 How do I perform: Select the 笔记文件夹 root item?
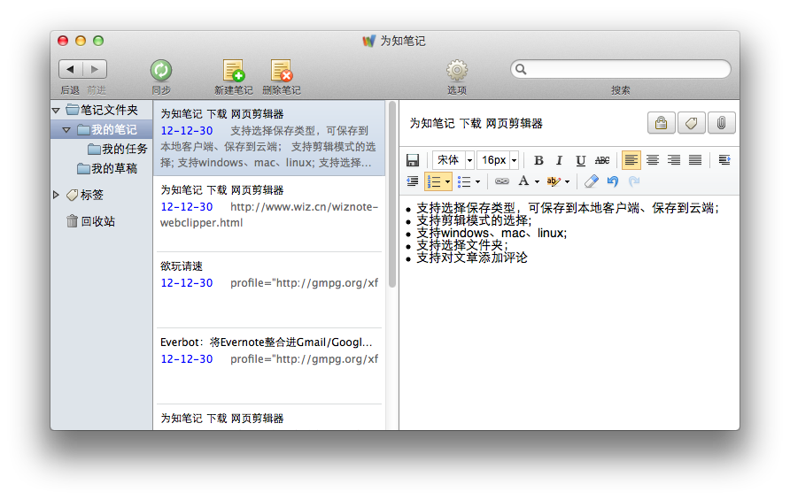(x=102, y=110)
